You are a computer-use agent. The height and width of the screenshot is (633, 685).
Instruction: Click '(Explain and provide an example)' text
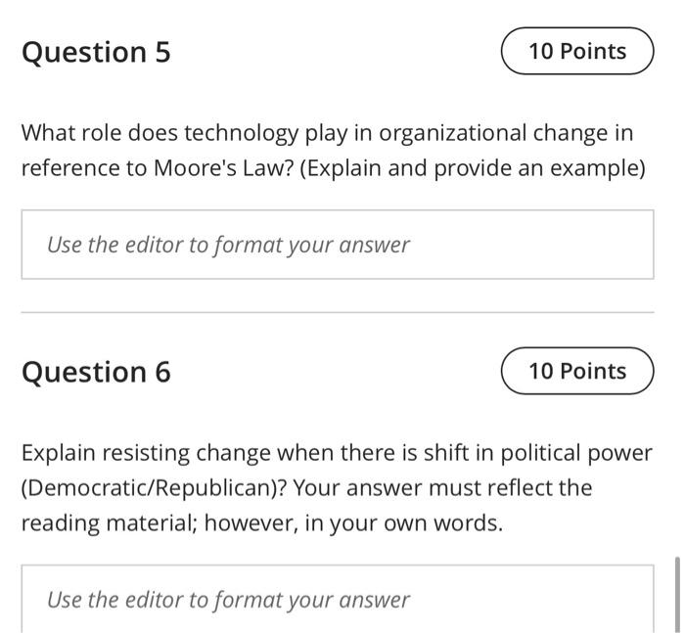tap(473, 168)
